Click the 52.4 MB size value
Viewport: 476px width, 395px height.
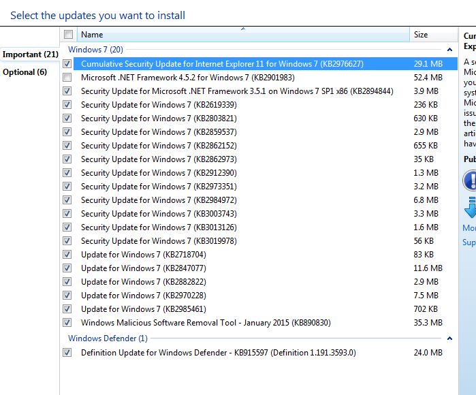coord(428,78)
